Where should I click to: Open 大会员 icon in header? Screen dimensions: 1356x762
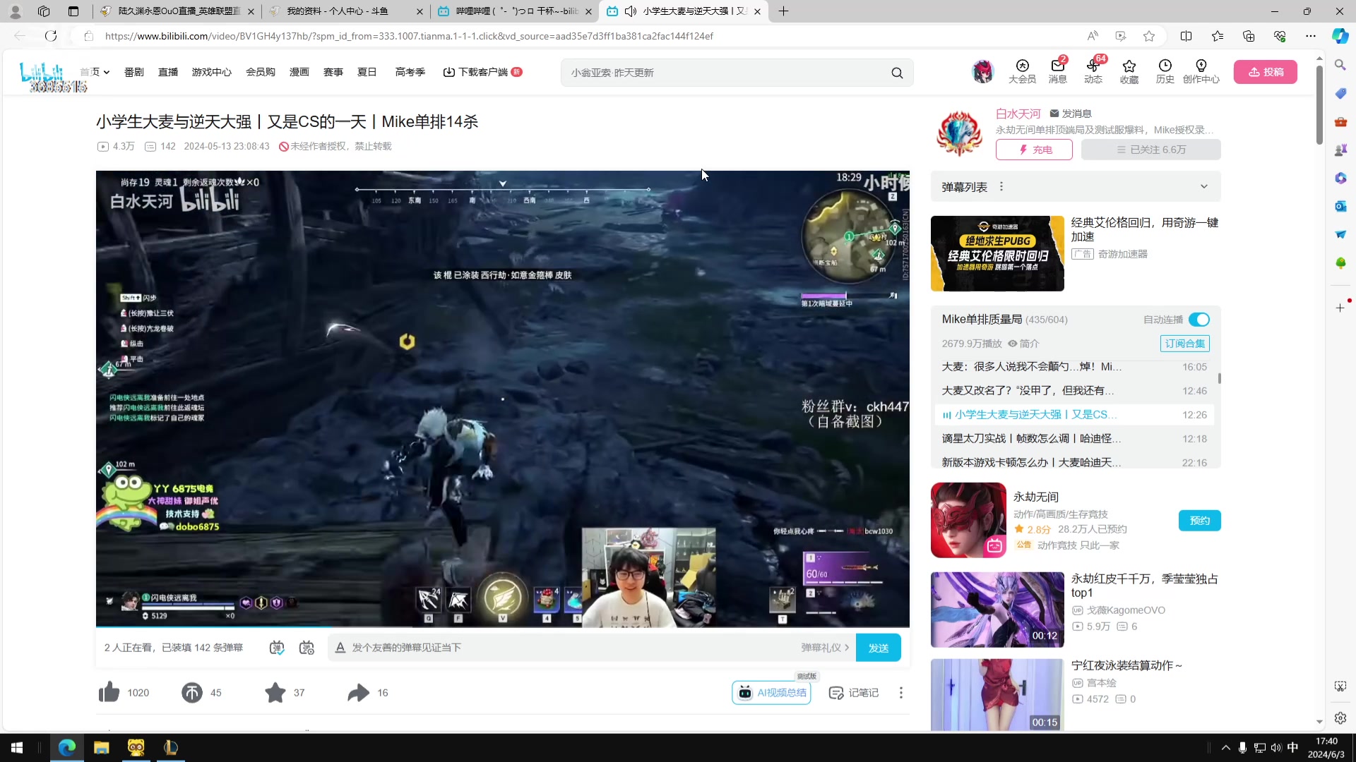tap(1022, 71)
